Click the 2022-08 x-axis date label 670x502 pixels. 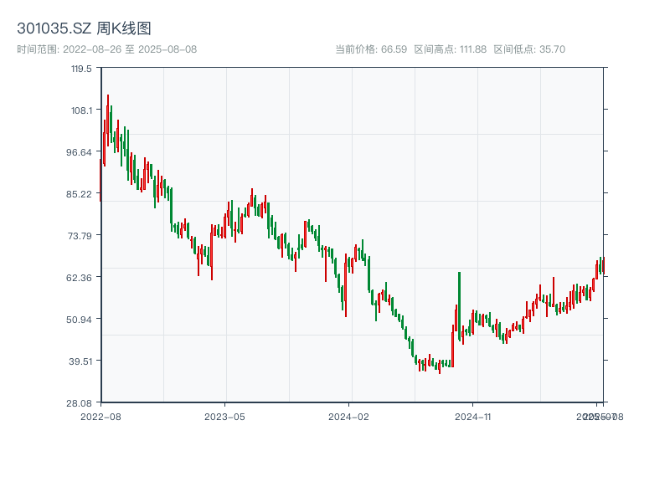click(x=100, y=416)
